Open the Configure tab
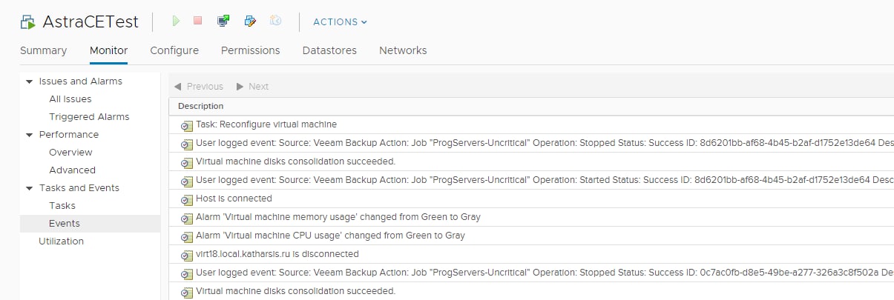 coord(174,50)
